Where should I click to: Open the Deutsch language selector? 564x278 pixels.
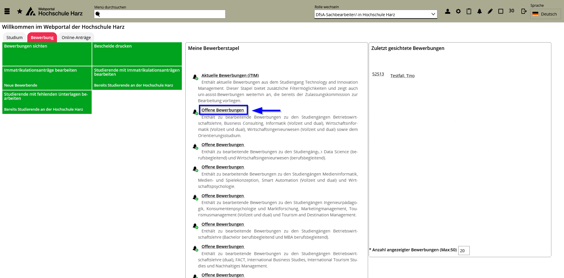click(545, 14)
